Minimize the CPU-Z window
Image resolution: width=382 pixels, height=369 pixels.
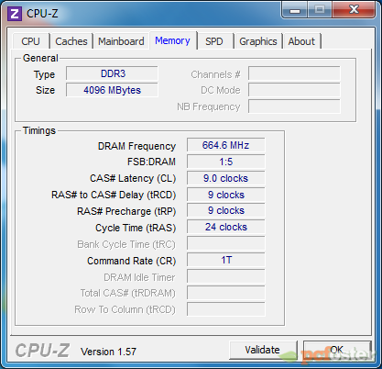(x=295, y=10)
